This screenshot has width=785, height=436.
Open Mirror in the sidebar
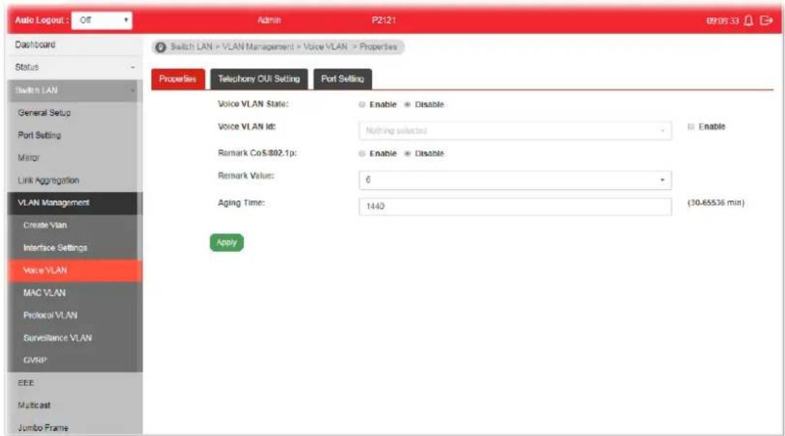coord(75,157)
